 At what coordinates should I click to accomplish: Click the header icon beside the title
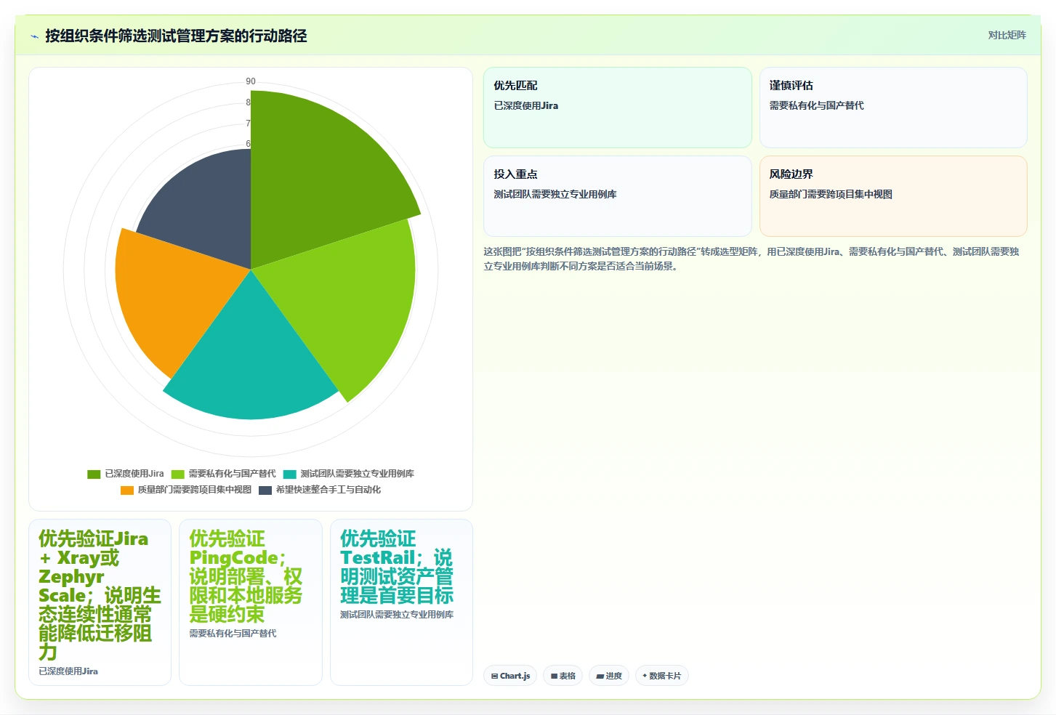34,36
